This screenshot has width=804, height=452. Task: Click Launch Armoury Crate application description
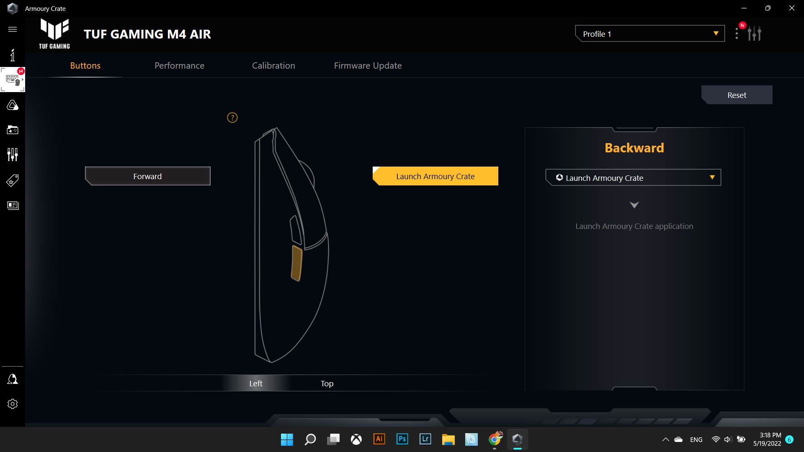tap(634, 226)
